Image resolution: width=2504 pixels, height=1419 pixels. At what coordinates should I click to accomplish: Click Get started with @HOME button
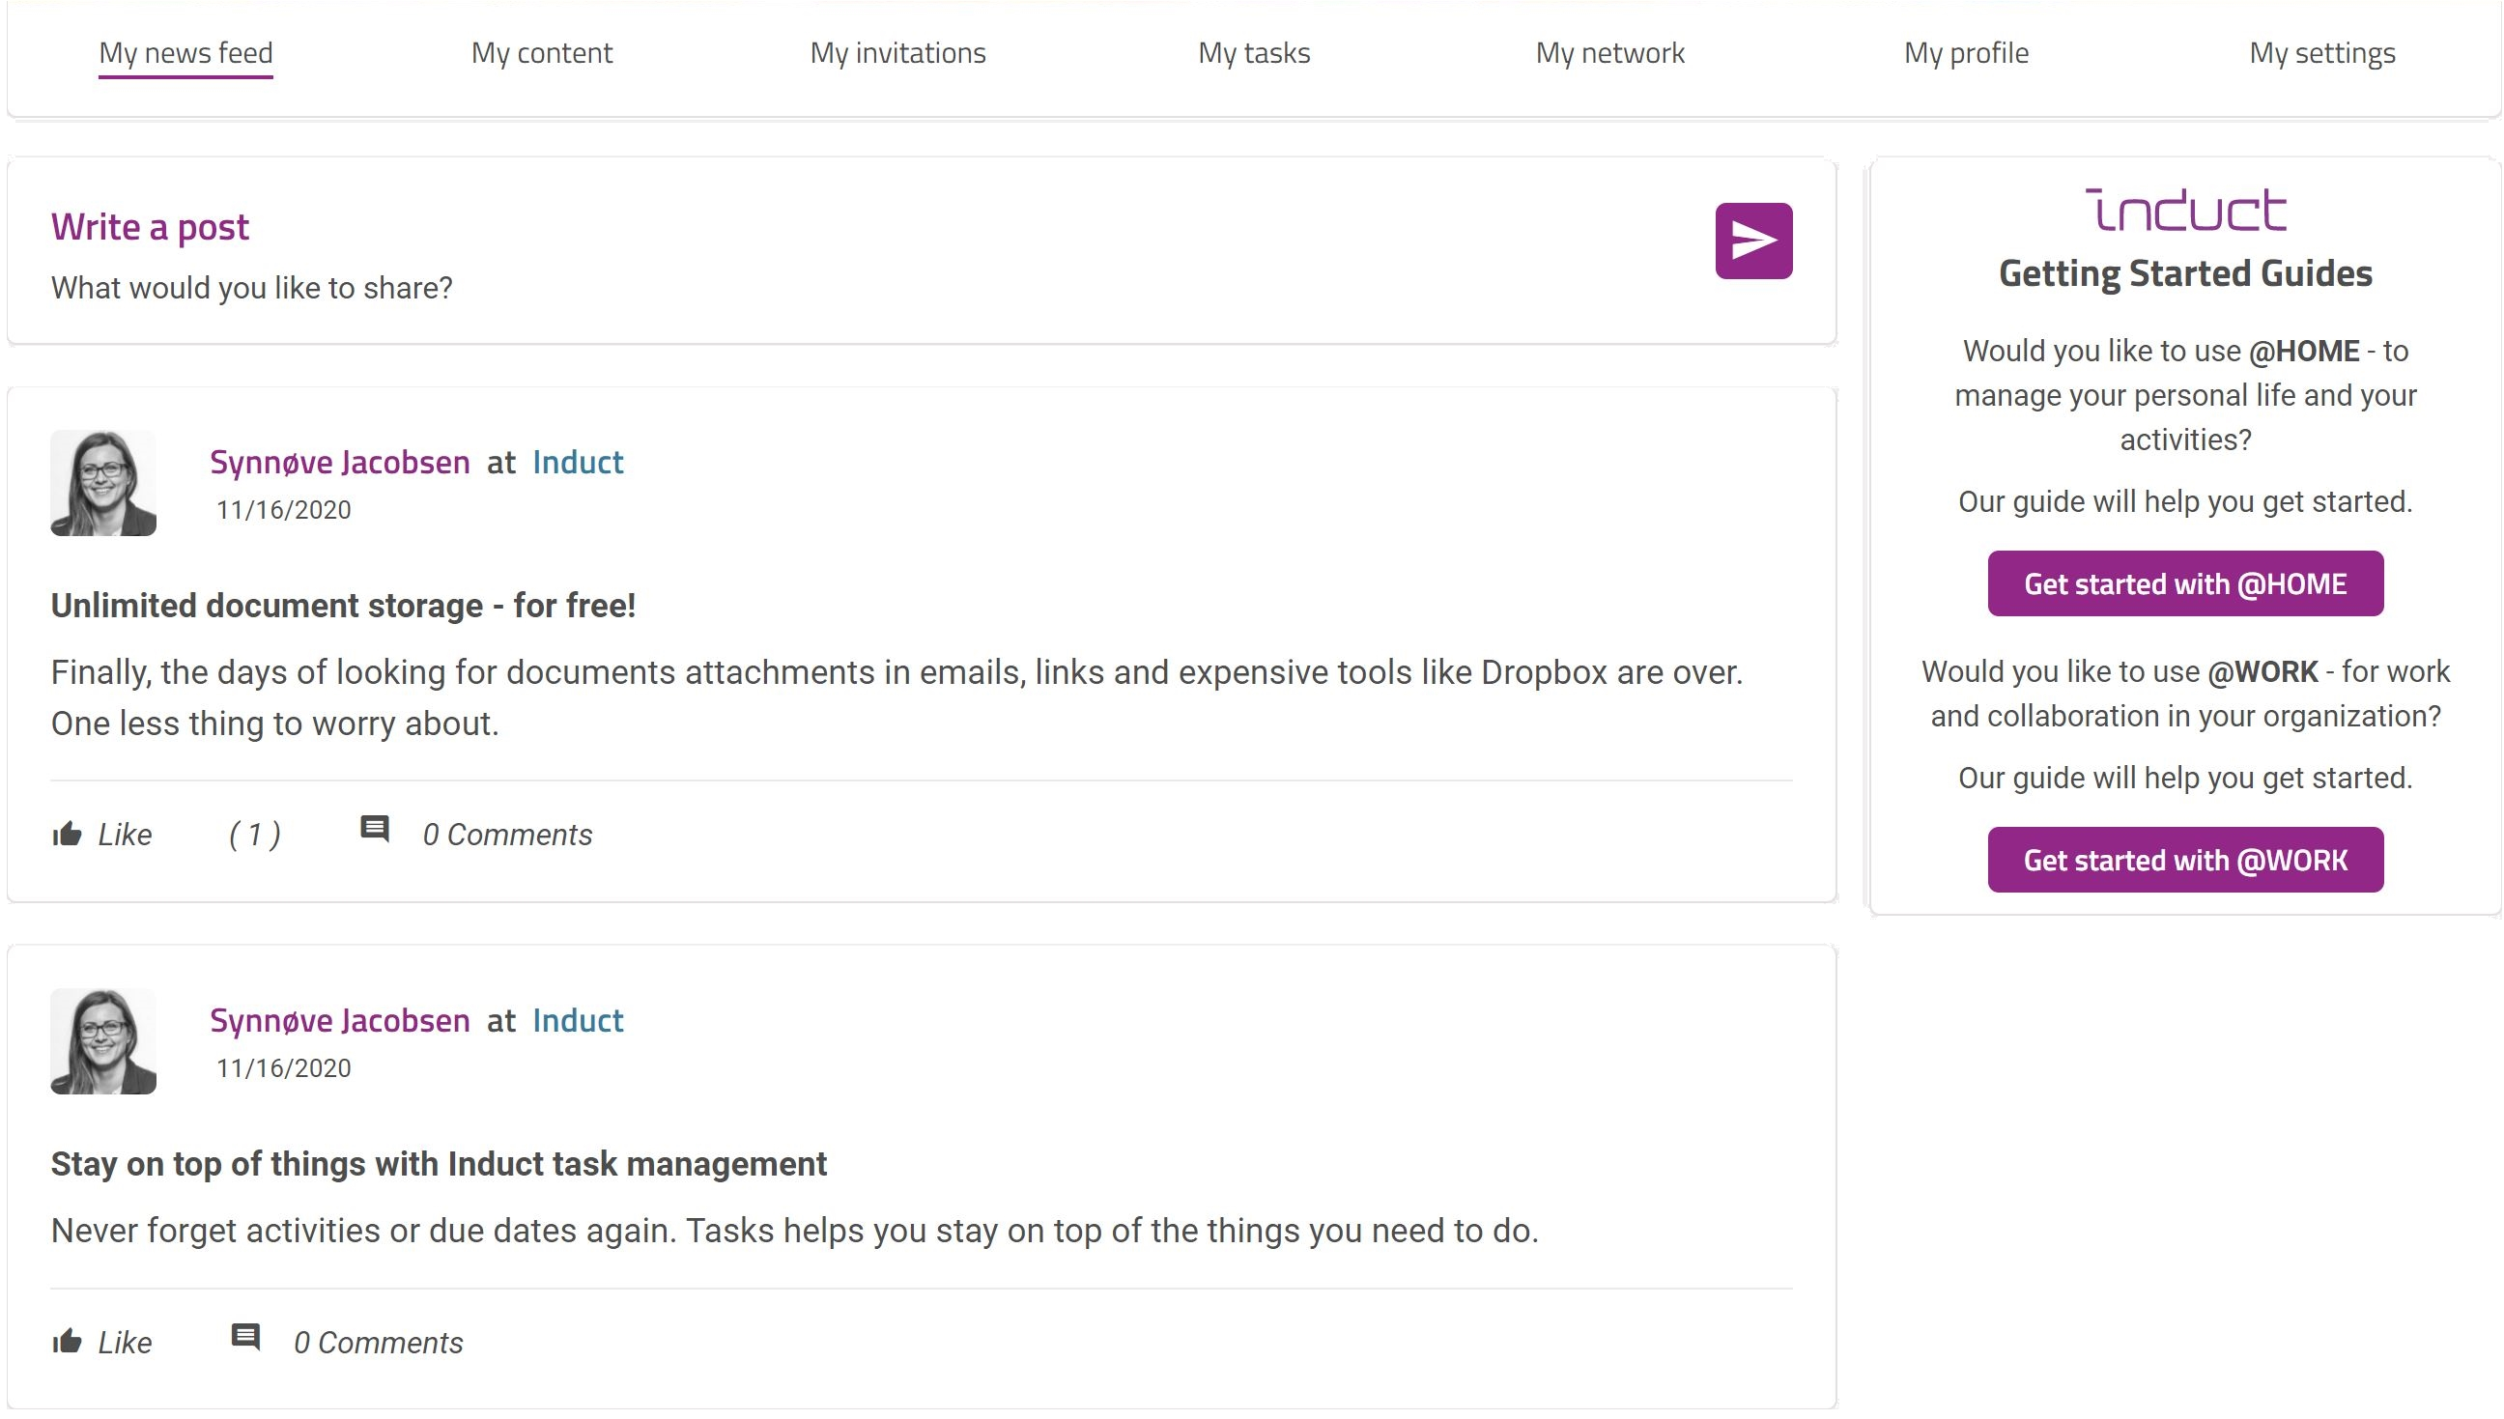coord(2184,583)
